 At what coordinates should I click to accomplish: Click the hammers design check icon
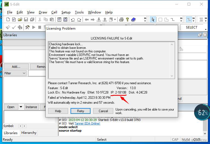pos(27,27)
